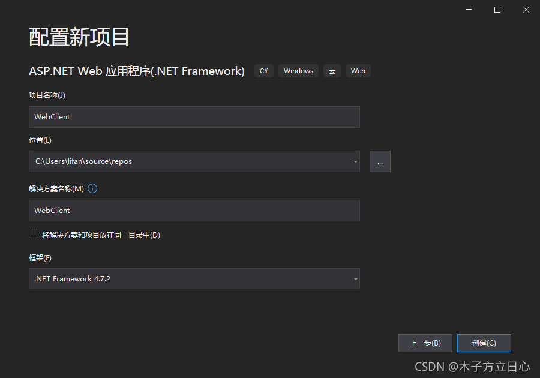Viewport: 540px width, 378px height.
Task: Click the 创建(C) button
Action: tap(484, 343)
